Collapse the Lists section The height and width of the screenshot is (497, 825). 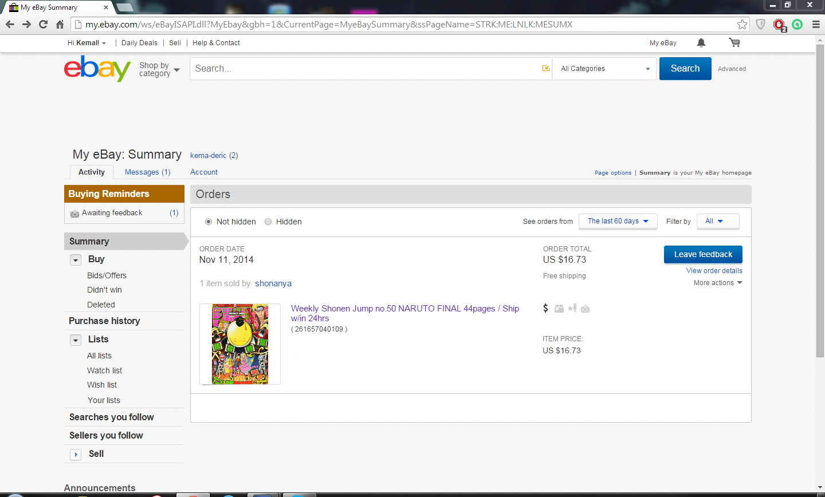pos(76,340)
